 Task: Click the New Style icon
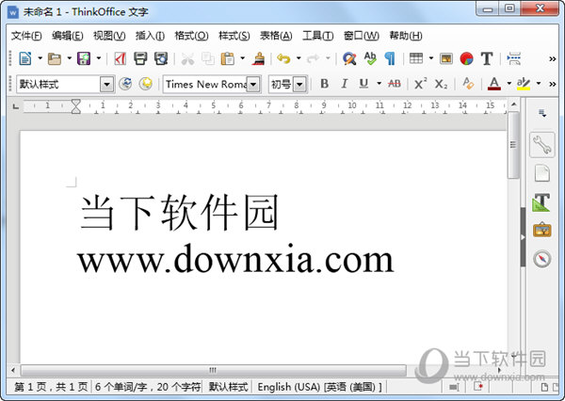point(146,84)
